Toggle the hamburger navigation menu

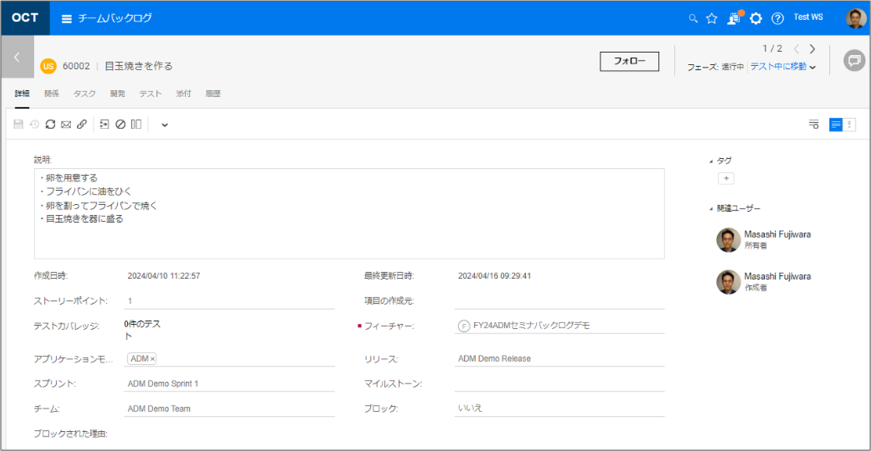click(x=67, y=18)
